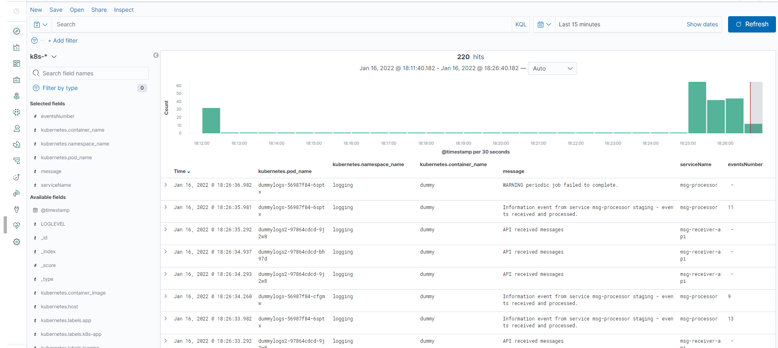Open Visualize from the chart sidebar icon
This screenshot has width=778, height=348.
17,47
